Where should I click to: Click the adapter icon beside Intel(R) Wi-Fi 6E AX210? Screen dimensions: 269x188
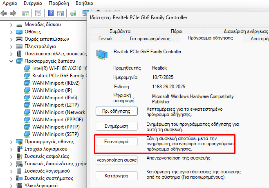tap(27, 68)
